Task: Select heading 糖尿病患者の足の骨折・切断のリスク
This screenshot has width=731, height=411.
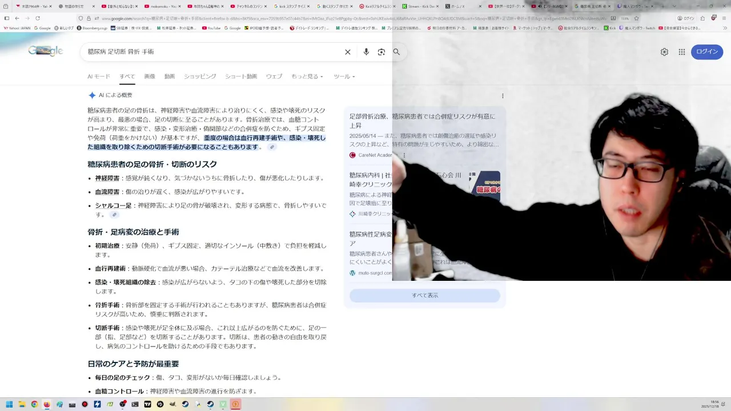Action: tap(152, 164)
